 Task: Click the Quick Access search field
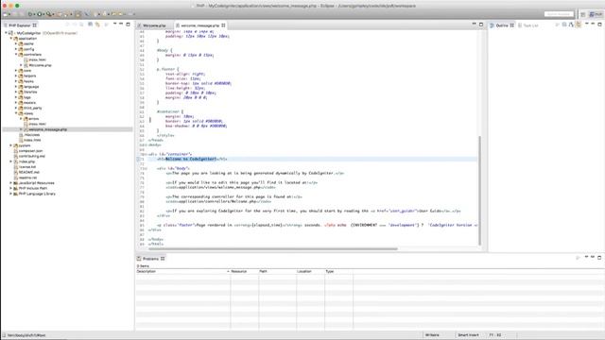pos(559,14)
